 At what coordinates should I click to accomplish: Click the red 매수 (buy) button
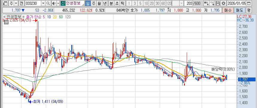228,10
